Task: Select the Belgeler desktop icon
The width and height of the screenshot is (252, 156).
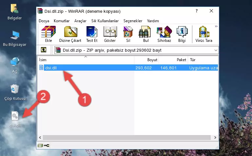Action: coord(15,12)
